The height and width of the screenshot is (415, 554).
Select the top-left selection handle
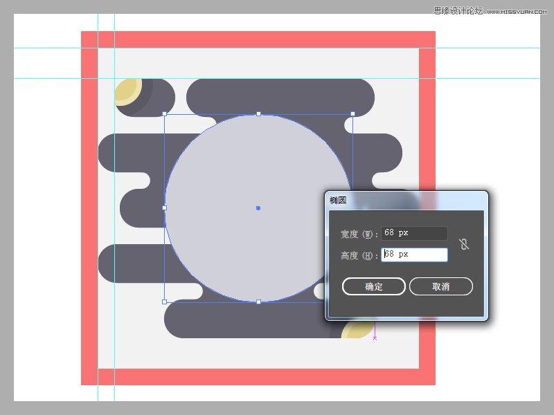pos(164,113)
